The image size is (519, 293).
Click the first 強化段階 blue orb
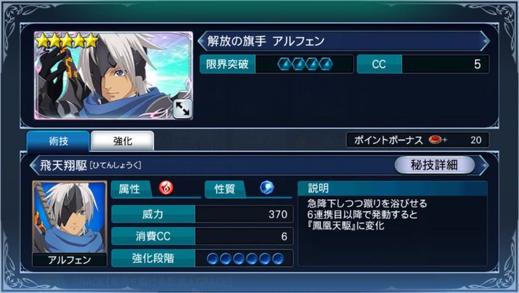tap(213, 259)
